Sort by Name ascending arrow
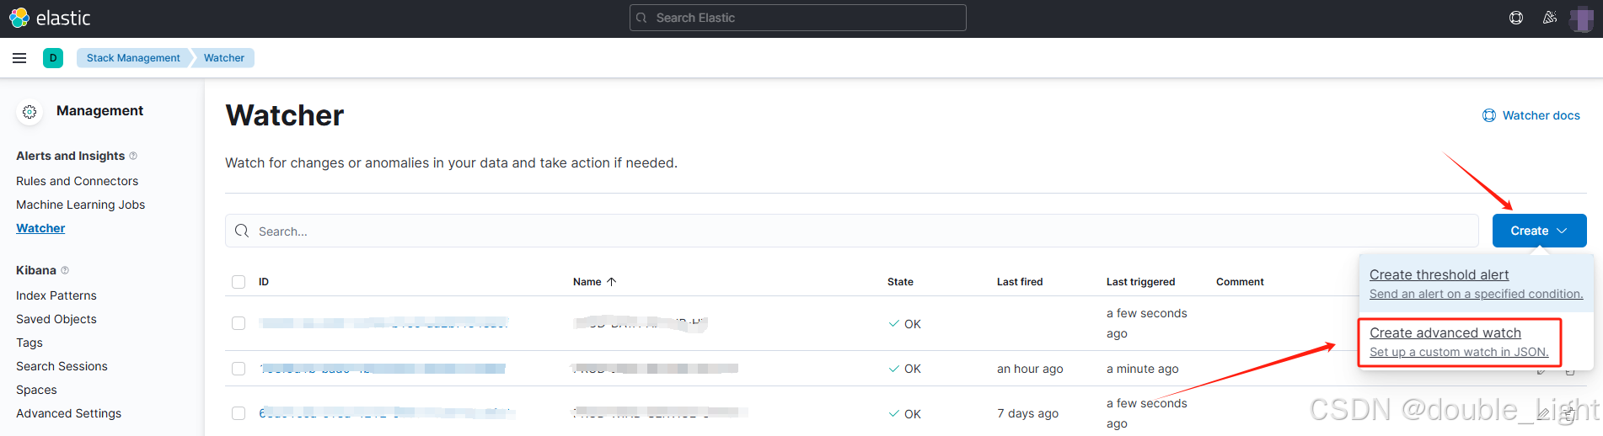Screen dimensions: 1603x436 612,282
